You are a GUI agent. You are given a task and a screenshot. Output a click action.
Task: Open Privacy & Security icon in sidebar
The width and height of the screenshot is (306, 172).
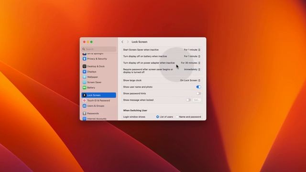click(84, 59)
